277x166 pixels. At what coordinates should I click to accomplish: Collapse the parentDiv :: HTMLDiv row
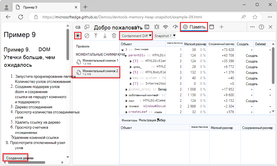(126, 56)
